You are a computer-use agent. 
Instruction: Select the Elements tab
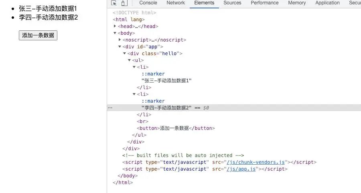tap(204, 3)
